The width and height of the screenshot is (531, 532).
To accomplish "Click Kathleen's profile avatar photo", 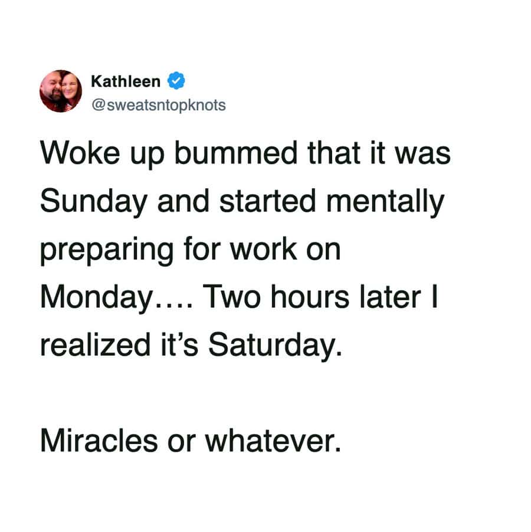I will [x=61, y=91].
